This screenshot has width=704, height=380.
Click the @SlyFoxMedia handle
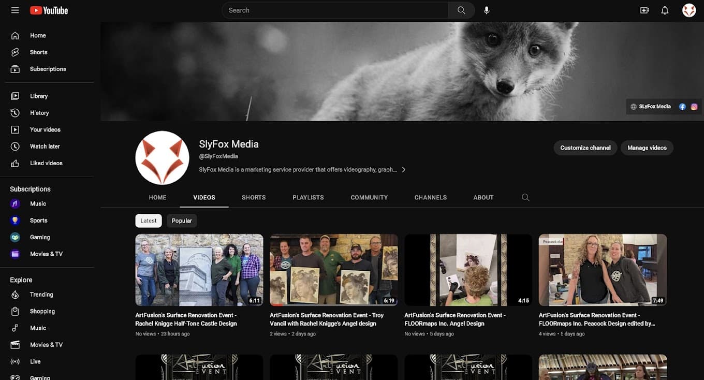(218, 156)
